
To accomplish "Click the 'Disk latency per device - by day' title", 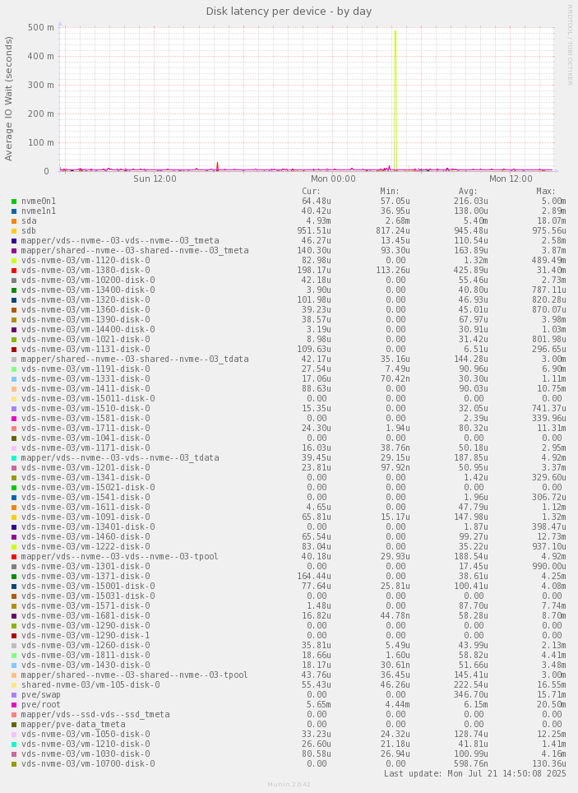I will 289,12.
